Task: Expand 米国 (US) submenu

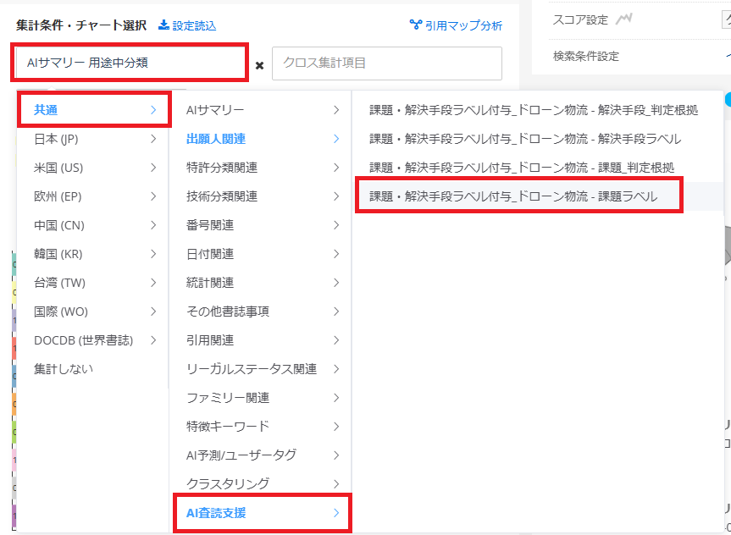Action: click(93, 168)
